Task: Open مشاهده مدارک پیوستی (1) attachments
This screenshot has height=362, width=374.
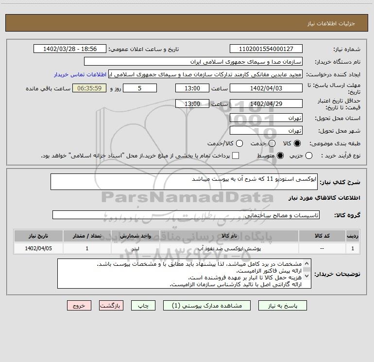Action: (x=207, y=306)
